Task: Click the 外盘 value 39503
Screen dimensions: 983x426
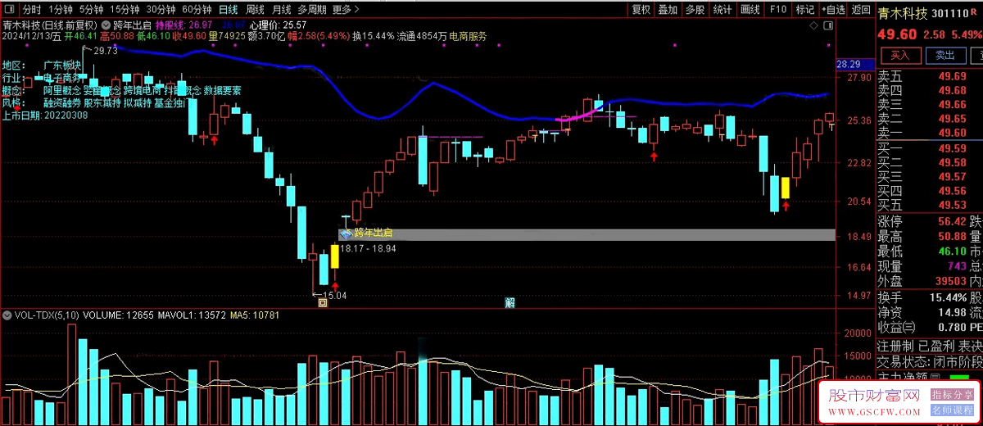Action: click(951, 281)
